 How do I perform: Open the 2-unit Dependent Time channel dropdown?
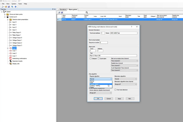coord(125,70)
